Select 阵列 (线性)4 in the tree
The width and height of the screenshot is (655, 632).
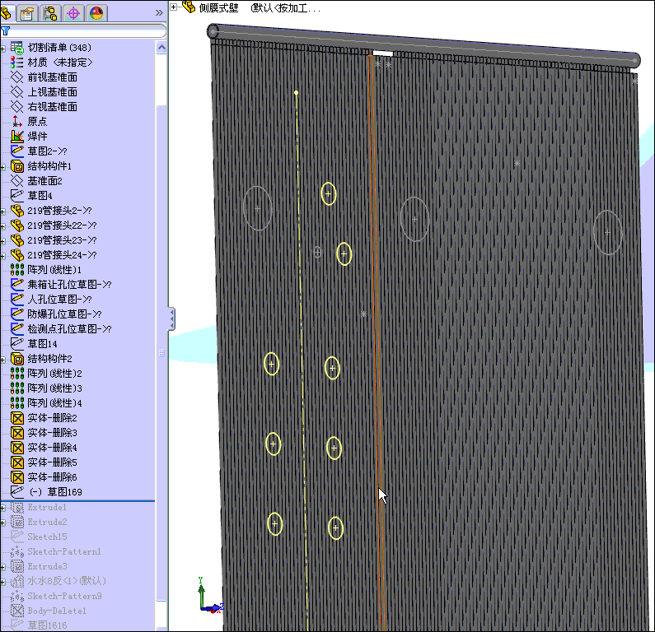pyautogui.click(x=54, y=403)
